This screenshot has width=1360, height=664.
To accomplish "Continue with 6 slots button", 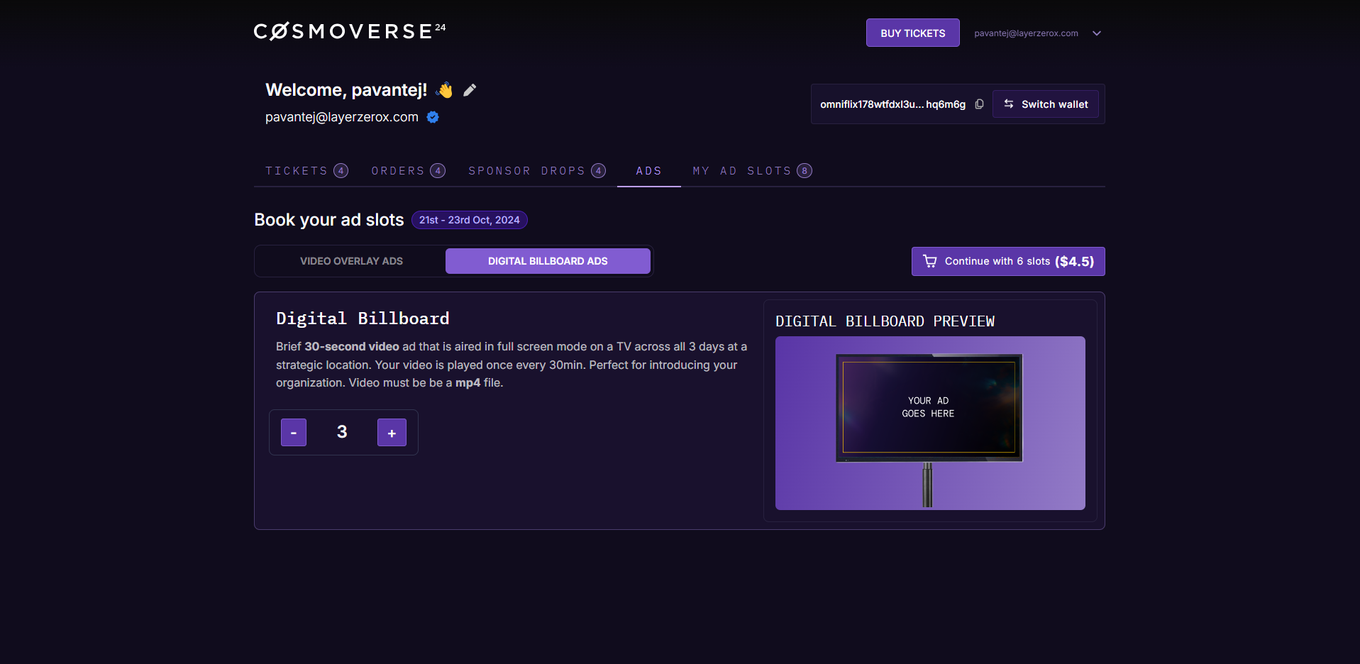I will pyautogui.click(x=1008, y=261).
